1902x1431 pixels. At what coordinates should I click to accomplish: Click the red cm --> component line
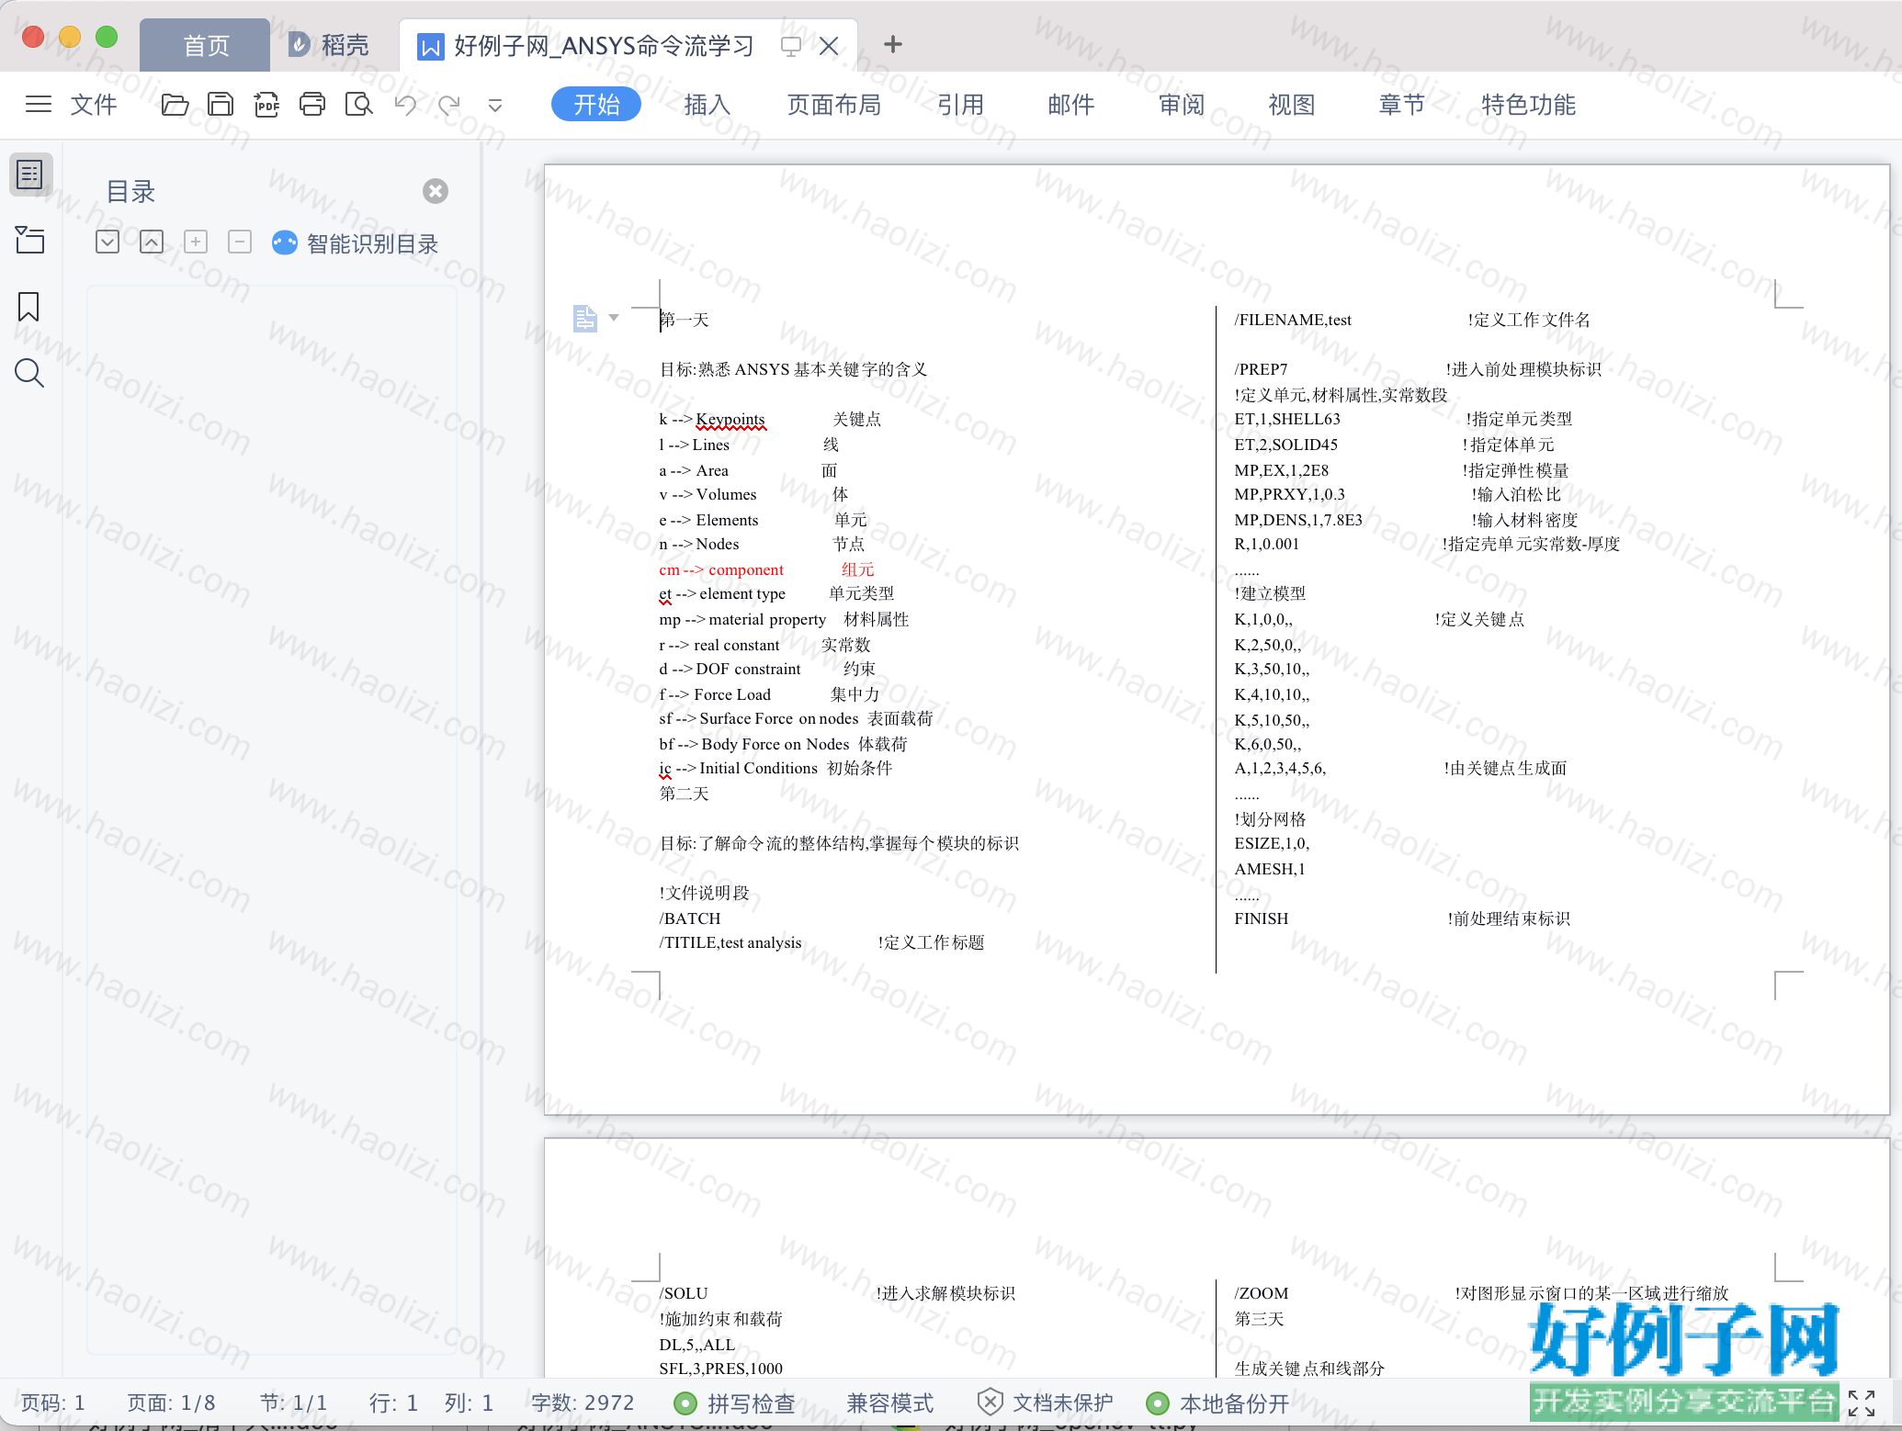click(x=766, y=569)
